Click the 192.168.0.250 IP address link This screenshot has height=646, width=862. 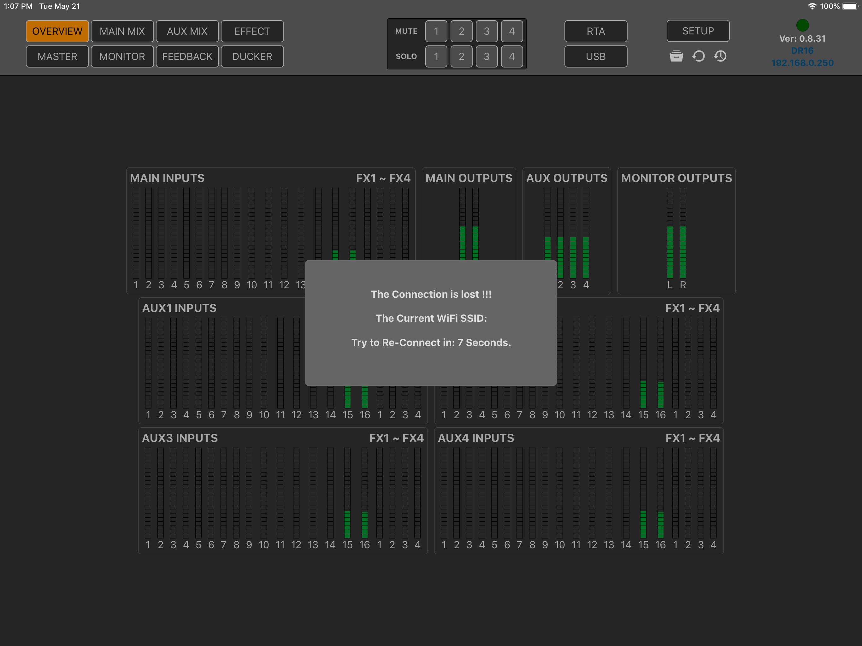pos(802,63)
